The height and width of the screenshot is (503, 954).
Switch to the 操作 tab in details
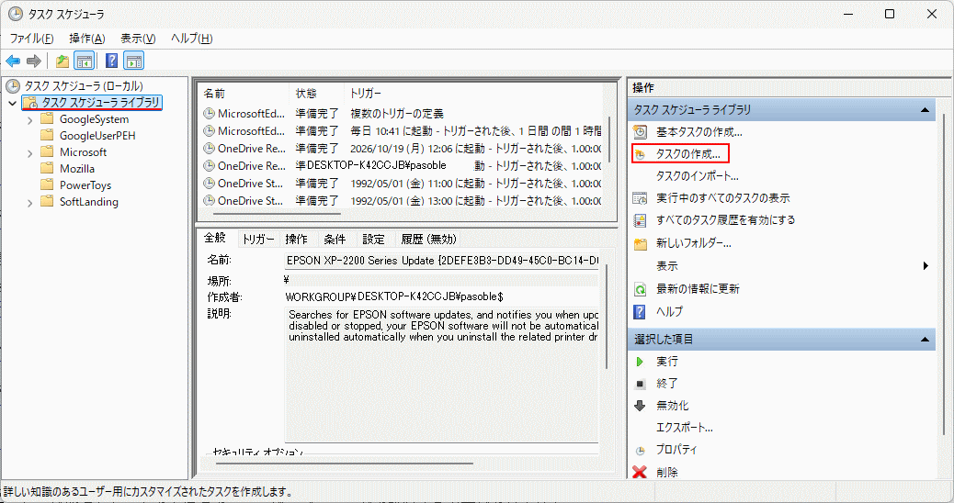[297, 240]
